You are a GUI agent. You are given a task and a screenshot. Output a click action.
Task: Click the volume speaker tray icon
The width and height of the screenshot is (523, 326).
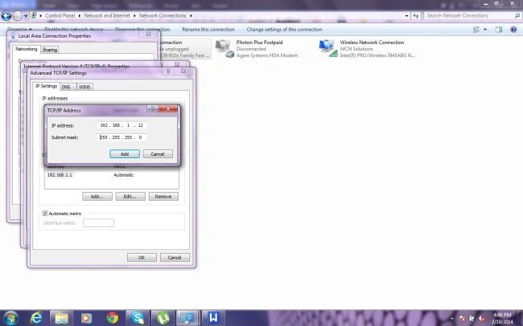coord(481,319)
